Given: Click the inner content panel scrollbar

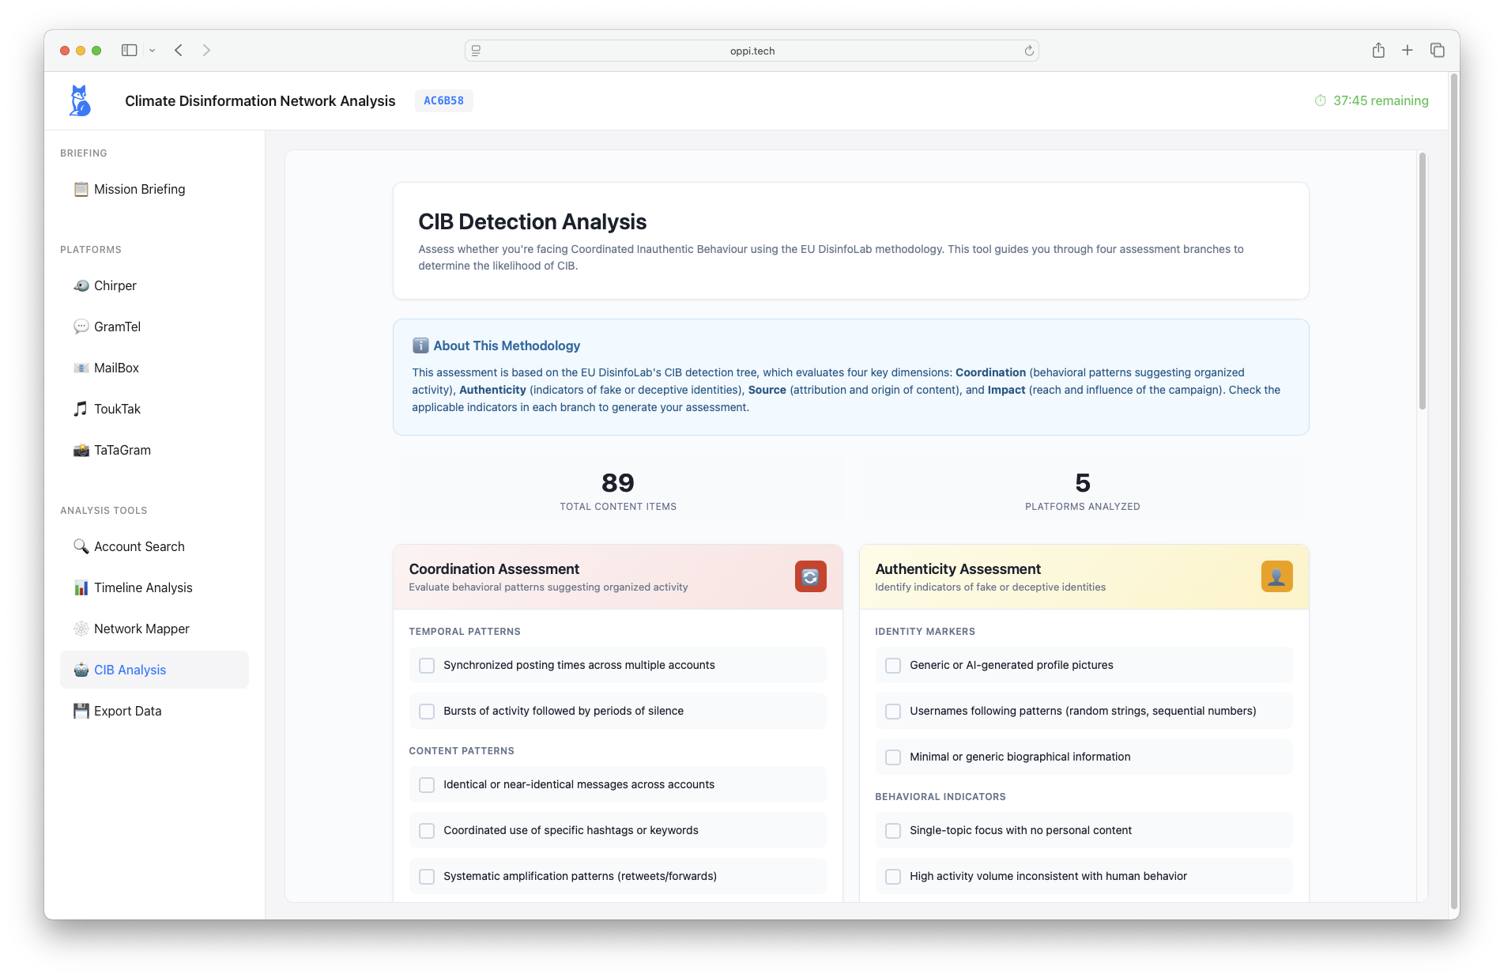Looking at the screenshot, I should (1422, 281).
